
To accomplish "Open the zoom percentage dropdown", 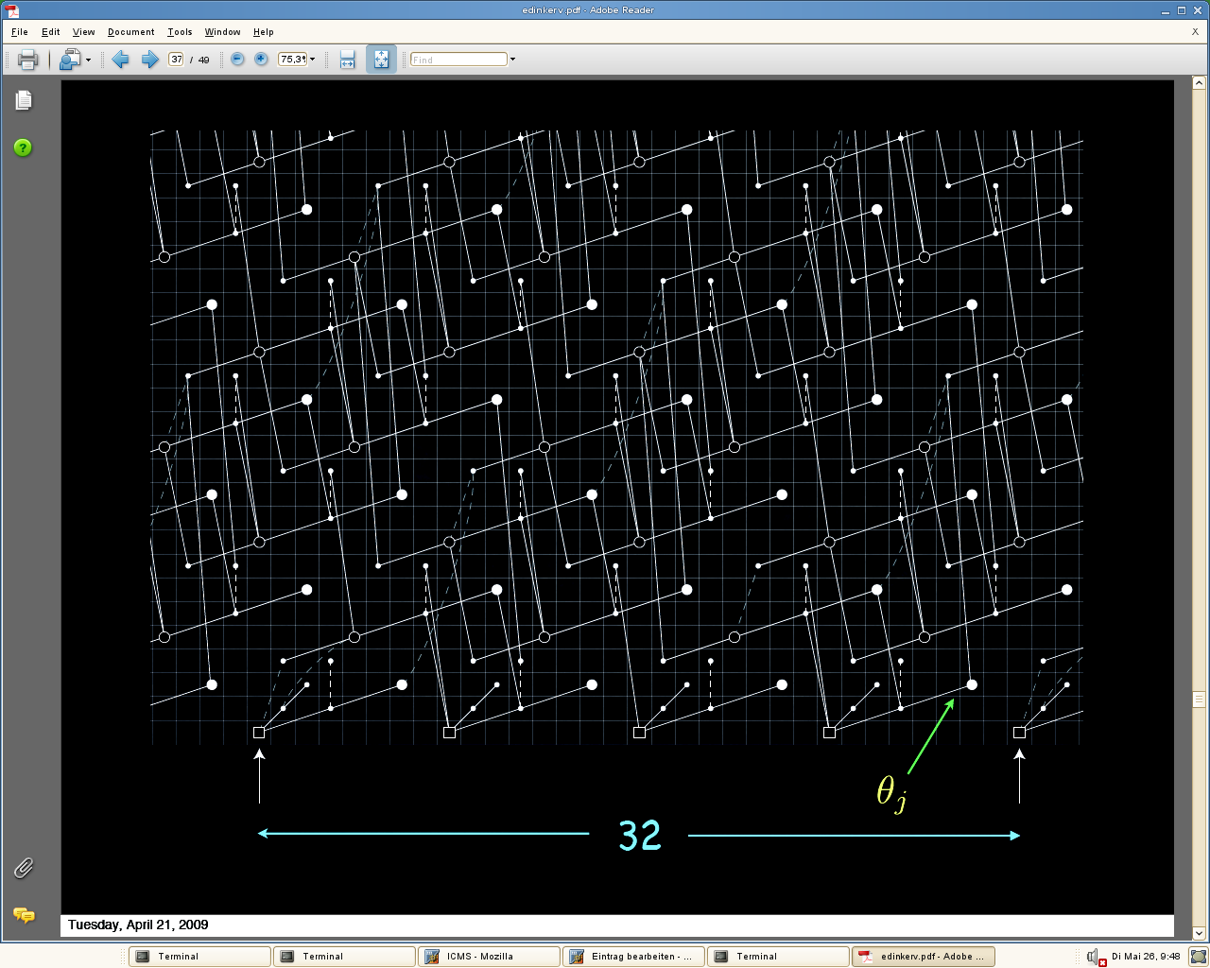I will point(313,60).
